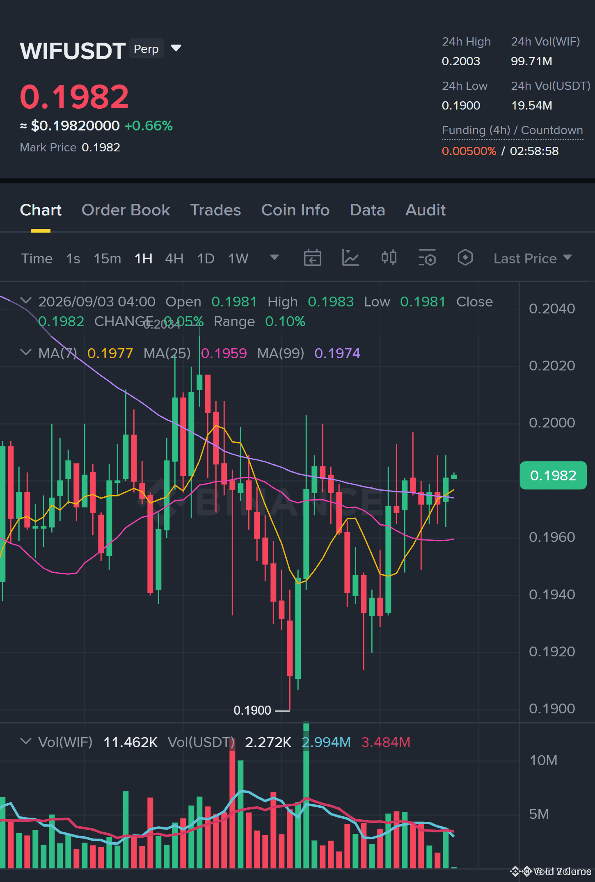
Task: Open Funding (4h) / Countdown details
Action: 512,130
